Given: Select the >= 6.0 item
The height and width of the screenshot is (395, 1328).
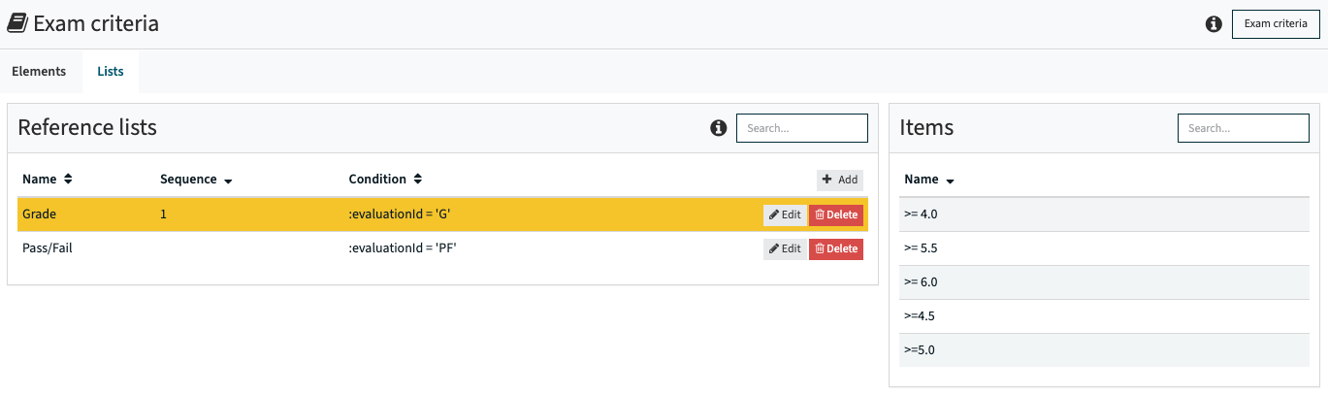Looking at the screenshot, I should click(1104, 282).
